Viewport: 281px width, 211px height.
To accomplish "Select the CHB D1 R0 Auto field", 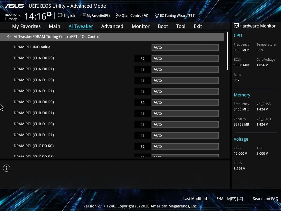I will (x=185, y=124).
